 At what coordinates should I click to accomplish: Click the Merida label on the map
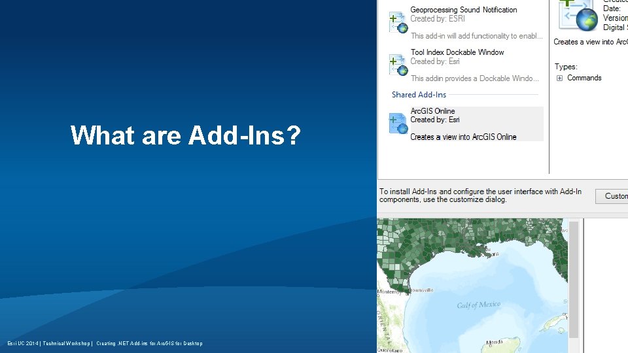pos(495,343)
